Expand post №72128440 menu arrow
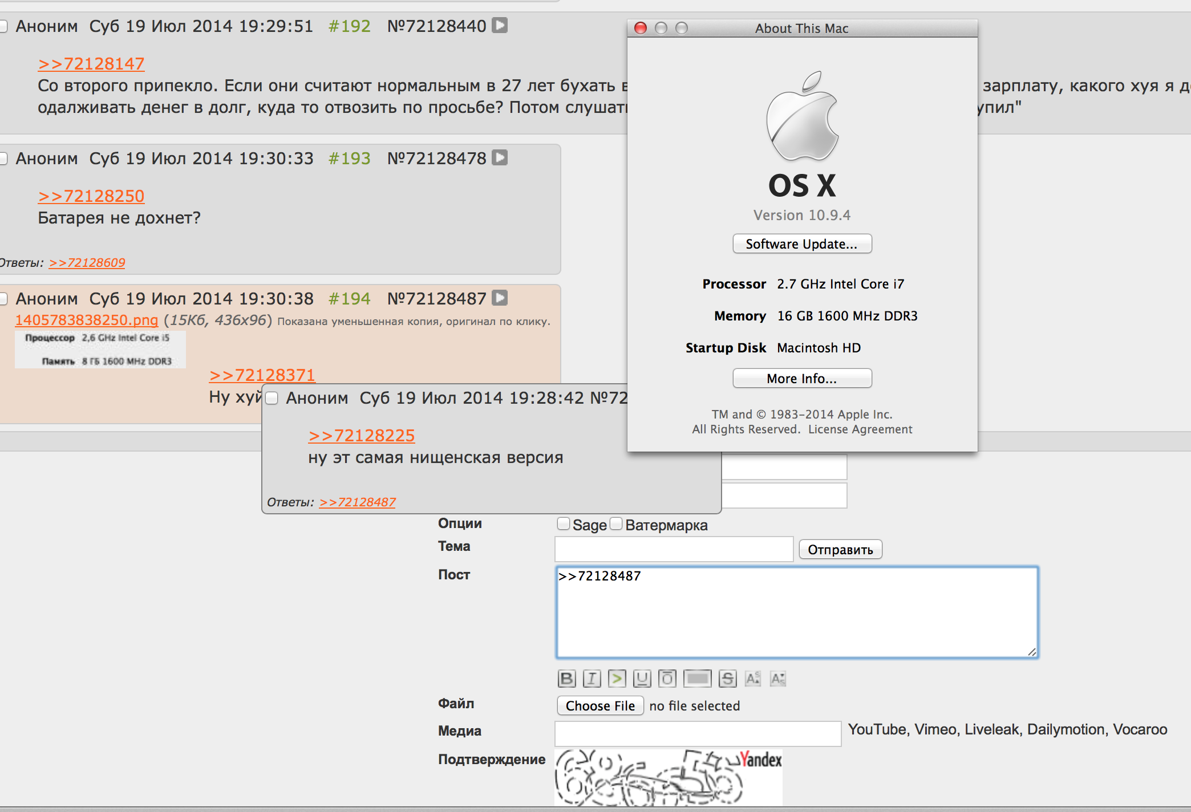The height and width of the screenshot is (812, 1191). [500, 26]
